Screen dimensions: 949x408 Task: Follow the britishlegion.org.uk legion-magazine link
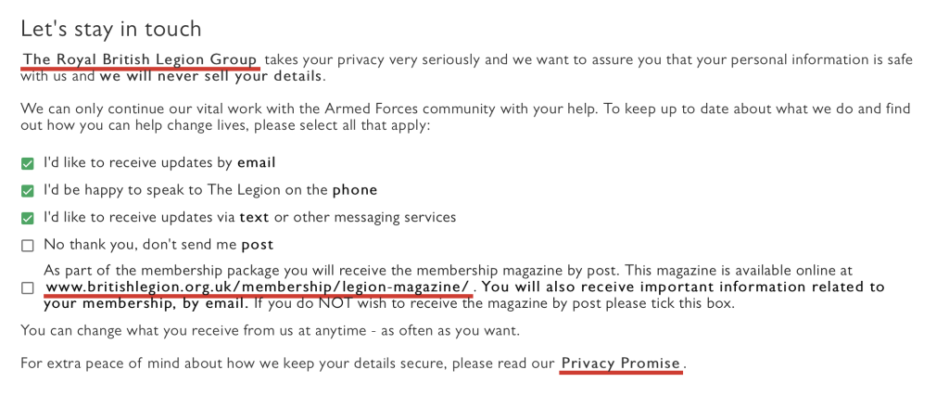(x=258, y=287)
